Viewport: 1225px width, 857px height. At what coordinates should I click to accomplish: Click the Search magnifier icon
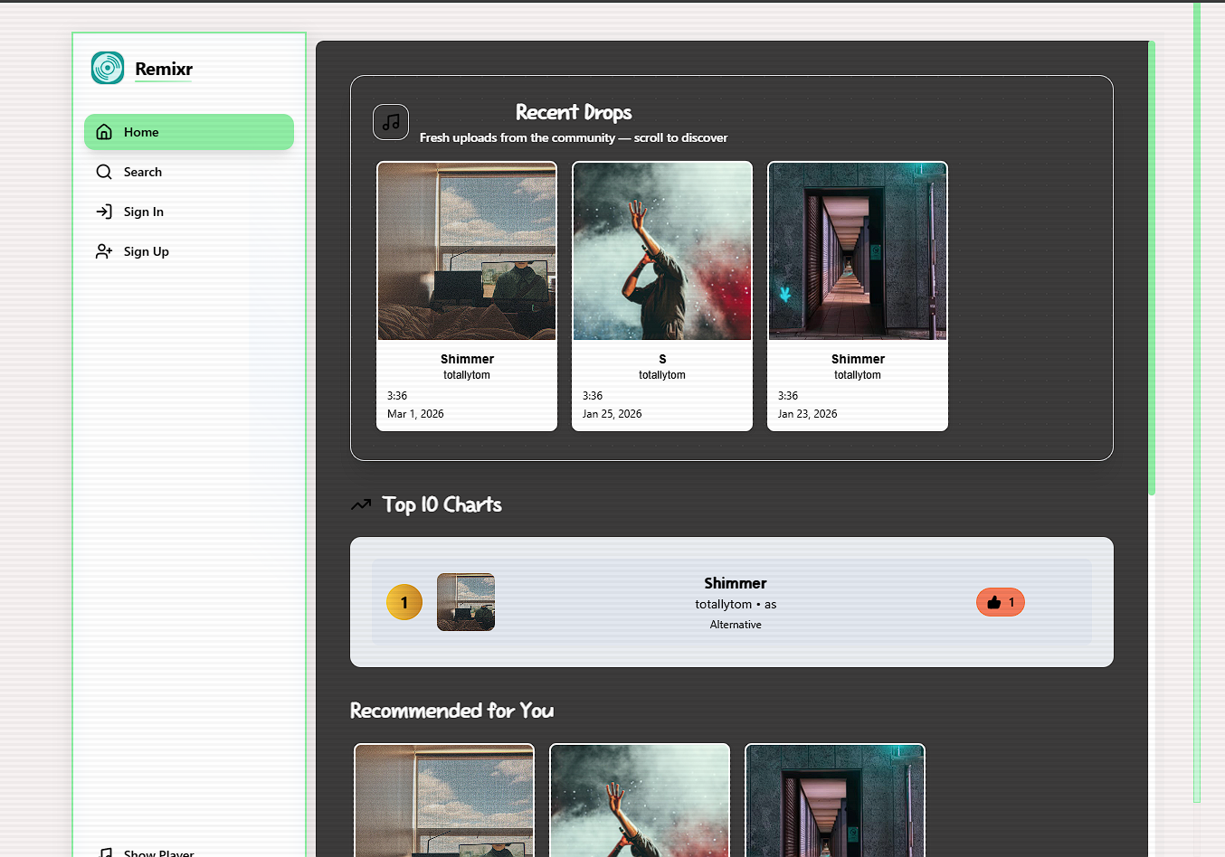(104, 172)
